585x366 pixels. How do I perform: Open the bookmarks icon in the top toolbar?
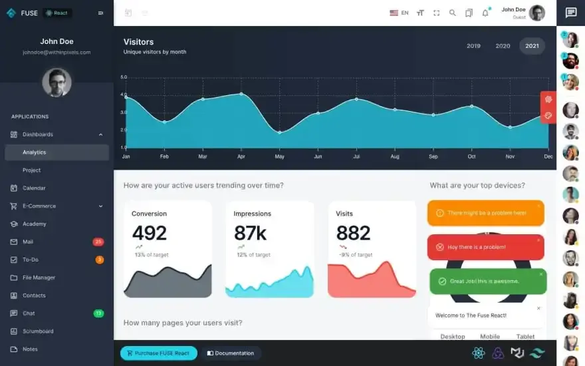469,13
